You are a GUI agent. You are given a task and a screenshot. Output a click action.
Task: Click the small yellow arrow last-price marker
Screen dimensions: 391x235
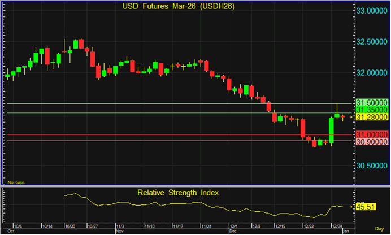click(x=351, y=116)
